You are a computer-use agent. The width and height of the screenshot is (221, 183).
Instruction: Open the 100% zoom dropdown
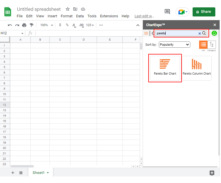click(x=47, y=25)
